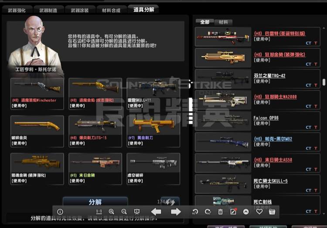The image size is (327, 228).
Task: Click the 芬兰之星TRG-42 row sniper image
Action: point(223,79)
